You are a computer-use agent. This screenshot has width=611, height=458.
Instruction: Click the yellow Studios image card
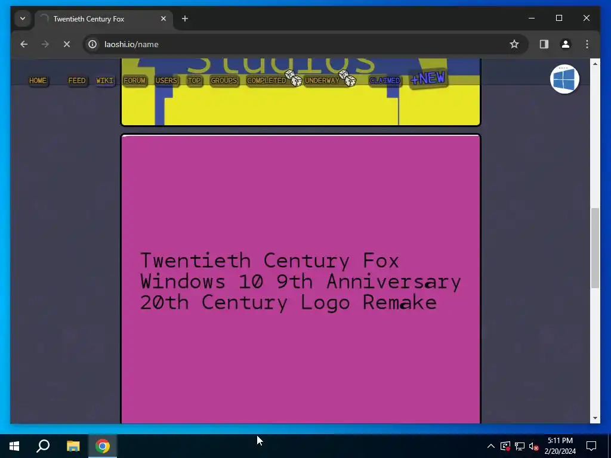(x=301, y=92)
